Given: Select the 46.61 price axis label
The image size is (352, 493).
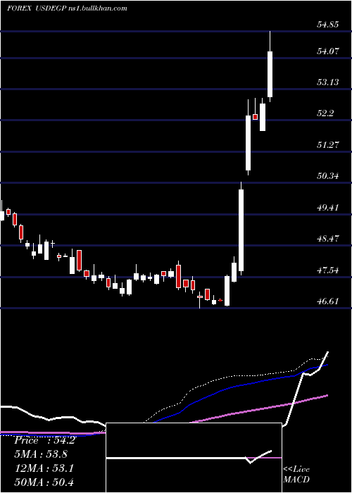Looking at the screenshot, I should click(328, 301).
